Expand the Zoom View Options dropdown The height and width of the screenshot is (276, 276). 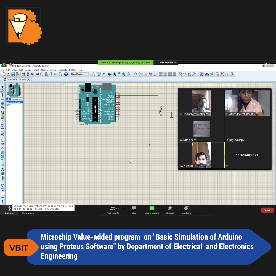tap(168, 63)
